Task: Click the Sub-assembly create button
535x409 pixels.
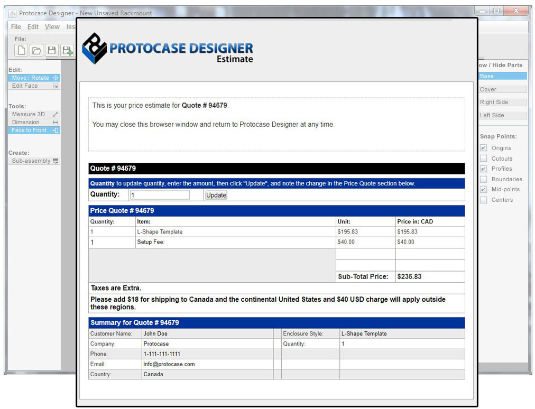Action: click(34, 161)
